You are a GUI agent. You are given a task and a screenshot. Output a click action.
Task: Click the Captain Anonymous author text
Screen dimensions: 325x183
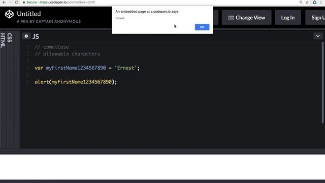pyautogui.click(x=49, y=21)
